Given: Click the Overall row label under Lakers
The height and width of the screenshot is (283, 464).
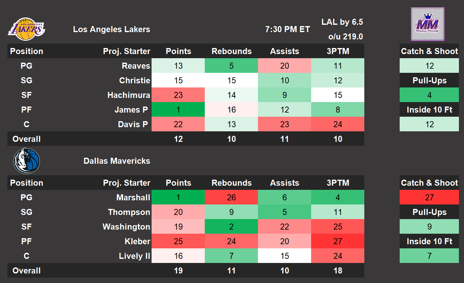Looking at the screenshot, I should (26, 139).
